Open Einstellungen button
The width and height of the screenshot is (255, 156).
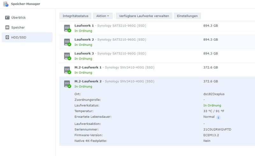point(187,16)
